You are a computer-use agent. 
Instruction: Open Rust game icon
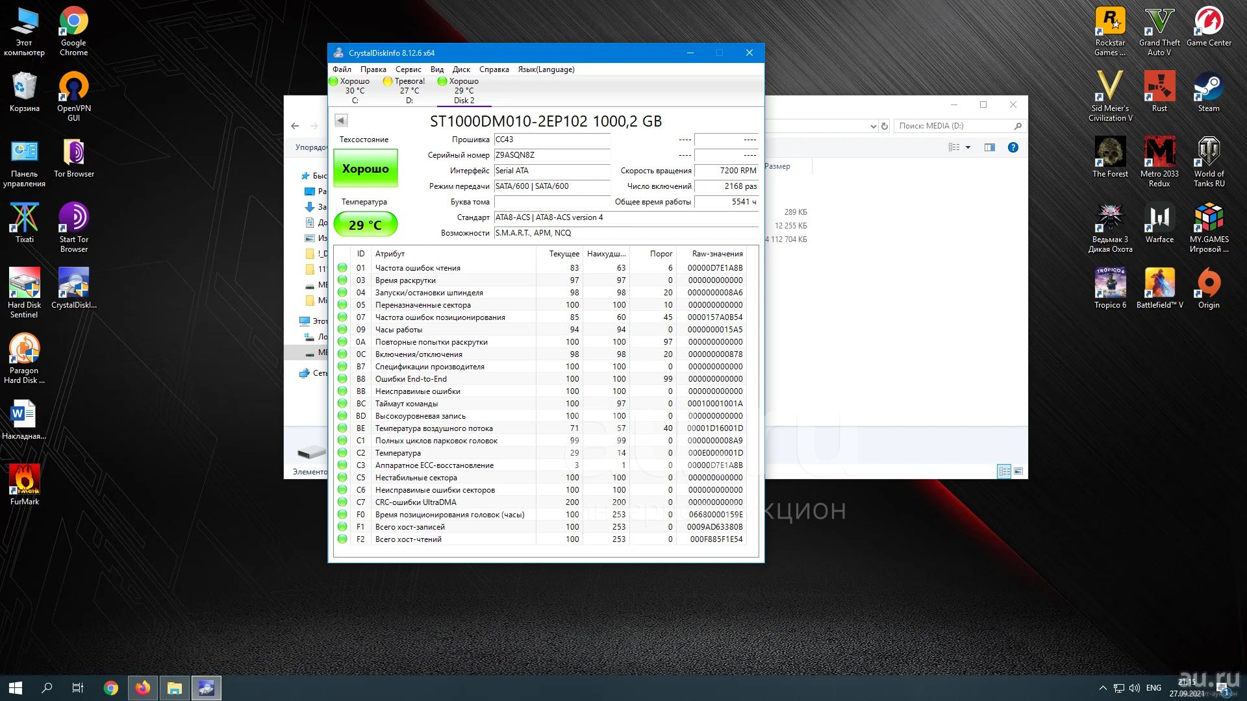click(x=1159, y=92)
